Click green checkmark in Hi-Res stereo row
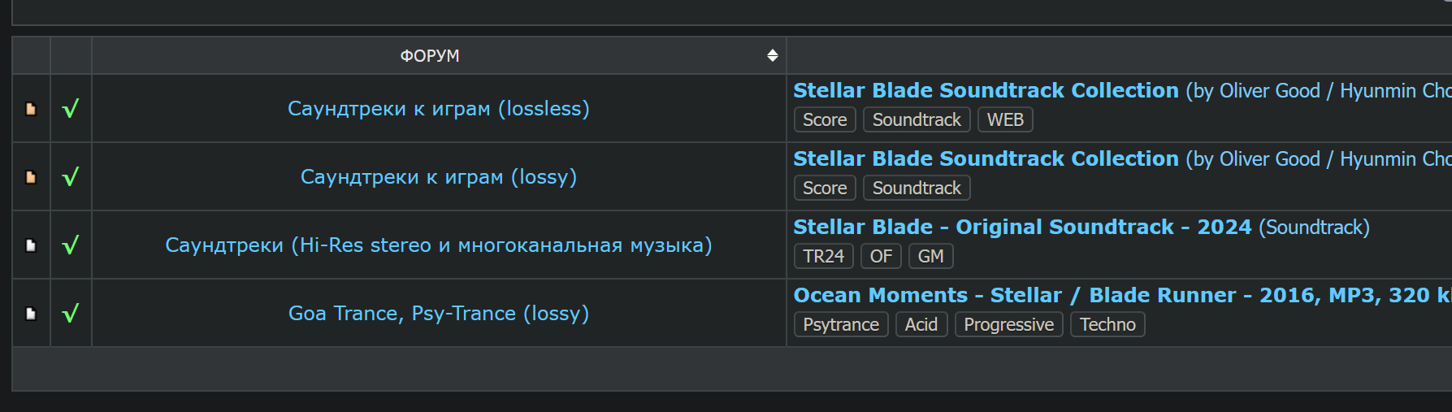1452x412 pixels. click(71, 245)
